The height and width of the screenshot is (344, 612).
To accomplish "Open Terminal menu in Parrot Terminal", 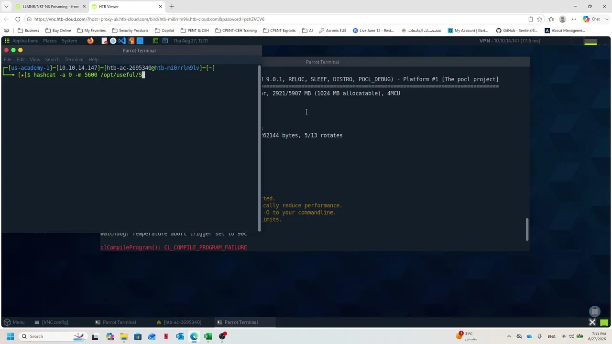I will [x=74, y=59].
